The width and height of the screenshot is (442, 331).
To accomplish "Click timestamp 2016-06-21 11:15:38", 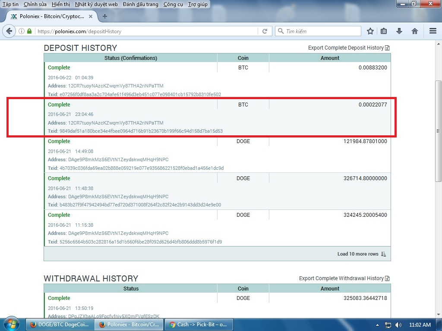I will (70, 225).
